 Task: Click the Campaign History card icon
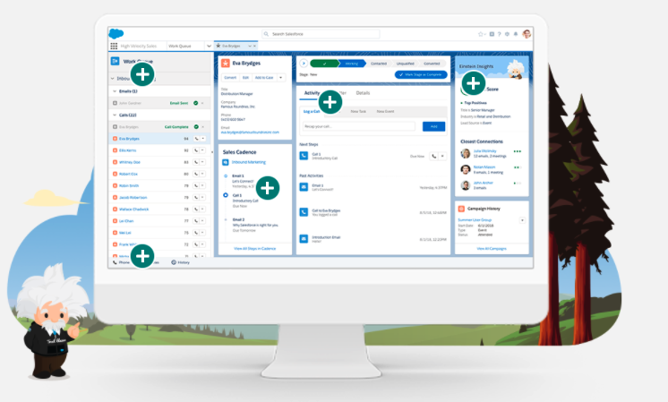461,209
